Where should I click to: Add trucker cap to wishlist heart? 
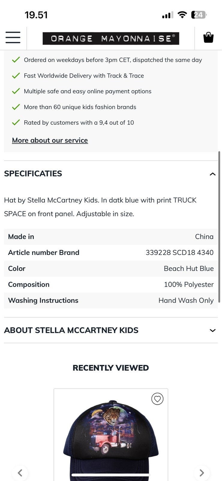click(157, 399)
